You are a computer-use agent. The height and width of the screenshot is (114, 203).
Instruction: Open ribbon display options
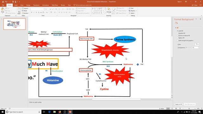point(186,2)
